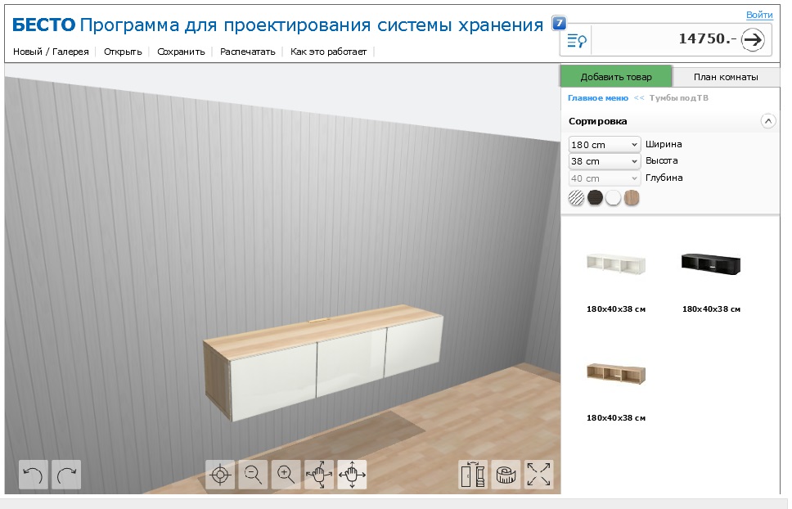The width and height of the screenshot is (792, 509).
Task: Go back to Главное меню
Action: pyautogui.click(x=597, y=98)
